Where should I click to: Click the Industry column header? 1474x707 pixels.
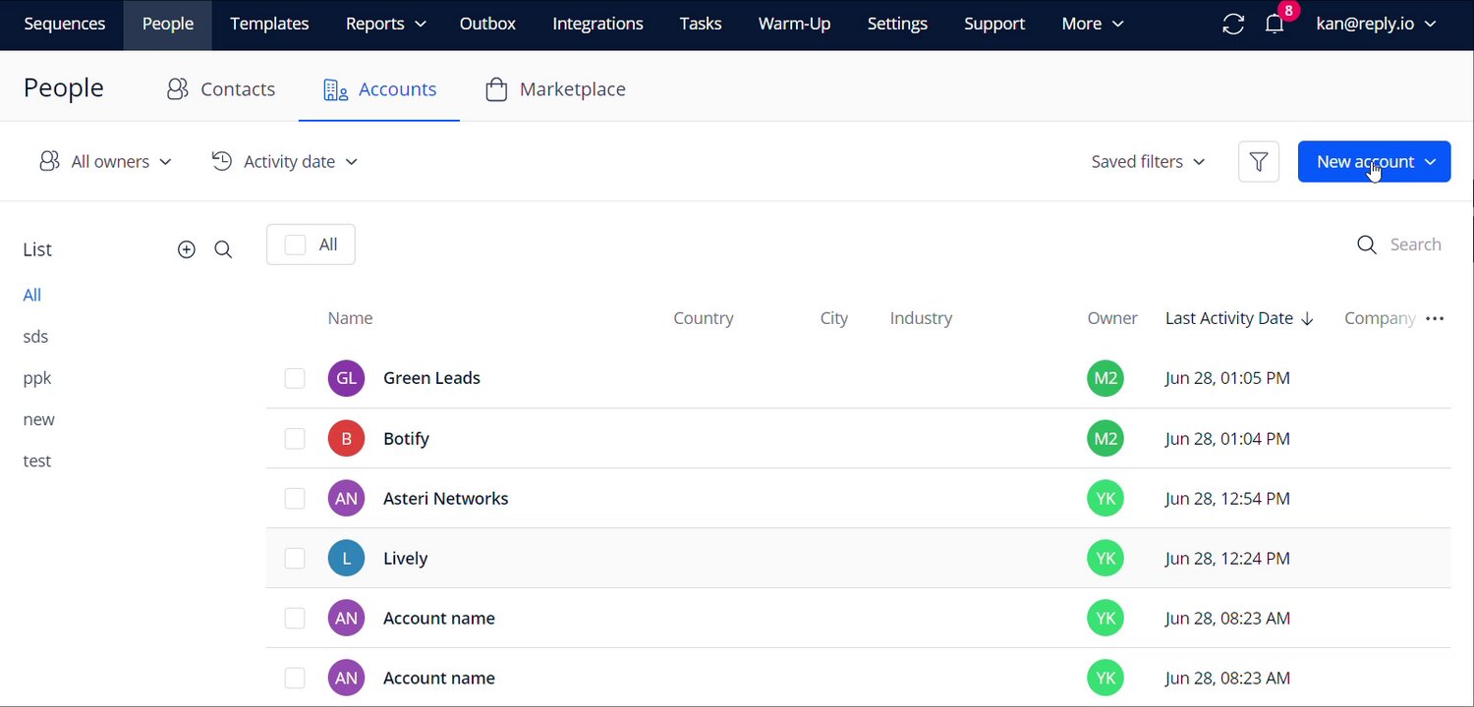pyautogui.click(x=921, y=318)
